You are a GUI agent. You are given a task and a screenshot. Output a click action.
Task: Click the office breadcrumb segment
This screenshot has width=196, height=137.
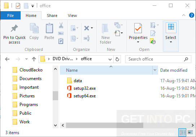pos(86,59)
